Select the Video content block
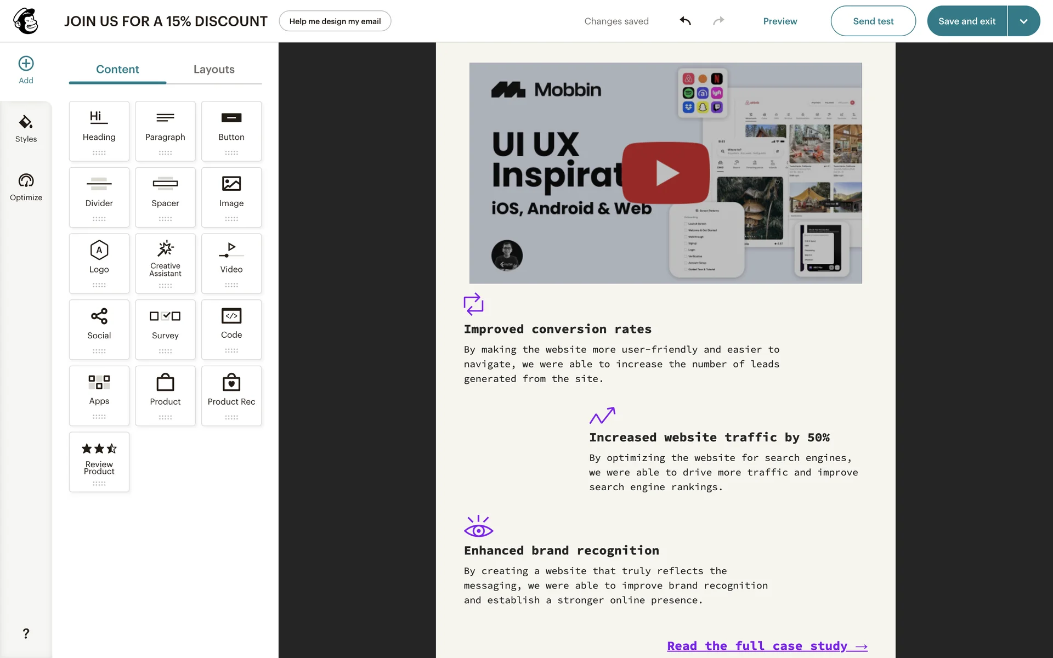Viewport: 1053px width, 658px height. (x=231, y=263)
